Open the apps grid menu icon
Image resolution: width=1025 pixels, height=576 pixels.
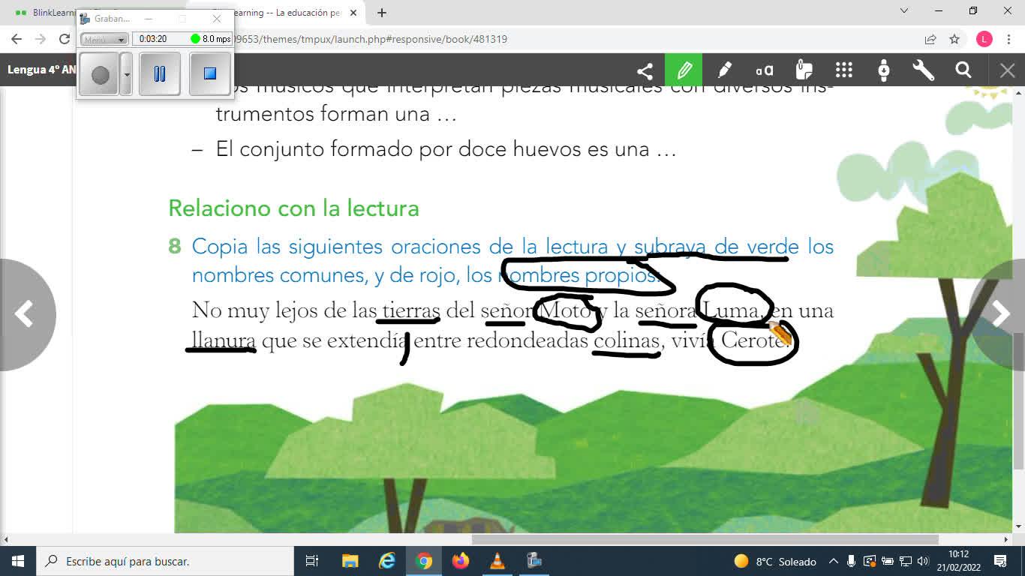click(x=844, y=70)
